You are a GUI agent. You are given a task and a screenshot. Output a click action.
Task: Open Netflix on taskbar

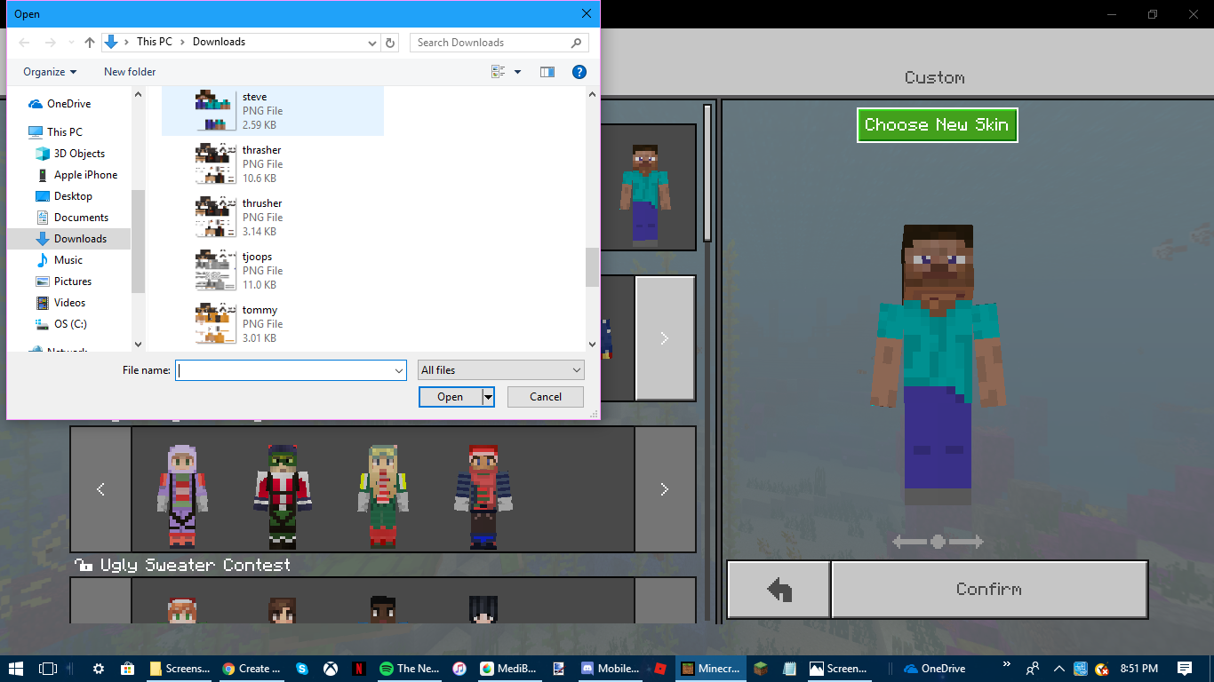click(359, 669)
